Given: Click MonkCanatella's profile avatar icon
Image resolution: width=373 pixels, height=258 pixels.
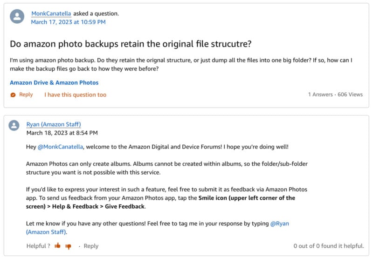Looking at the screenshot, I should [x=17, y=16].
